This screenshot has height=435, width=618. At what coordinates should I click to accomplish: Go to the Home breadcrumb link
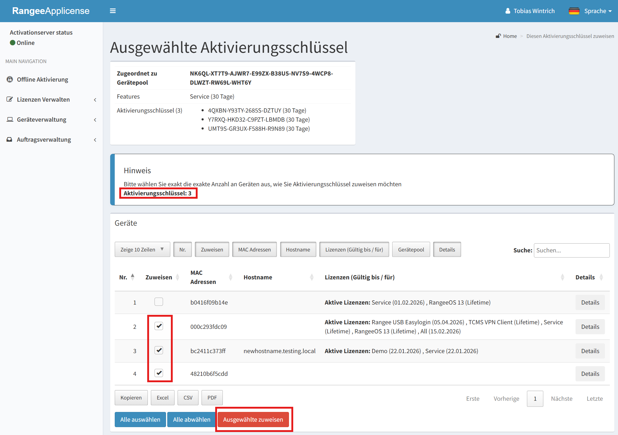click(x=510, y=36)
